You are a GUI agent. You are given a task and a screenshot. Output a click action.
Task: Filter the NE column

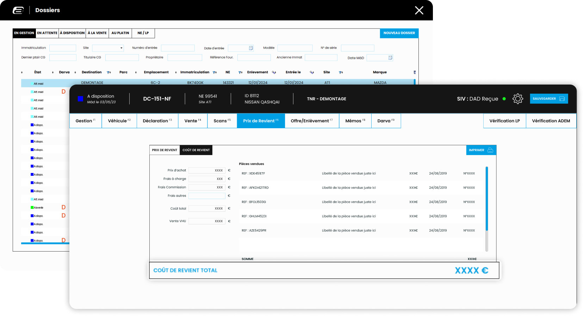coord(240,72)
